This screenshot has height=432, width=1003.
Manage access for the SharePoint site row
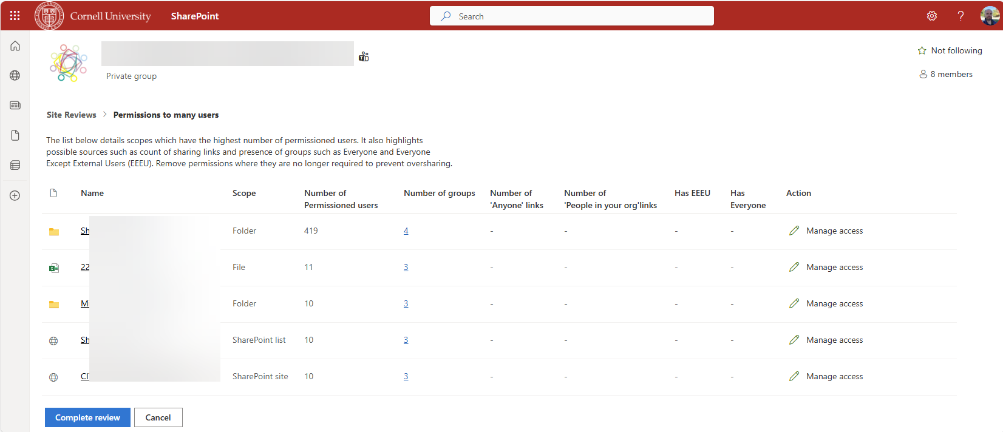pos(826,376)
